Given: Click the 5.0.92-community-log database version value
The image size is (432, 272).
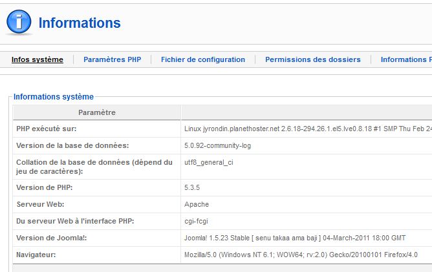Looking at the screenshot, I should point(217,145).
